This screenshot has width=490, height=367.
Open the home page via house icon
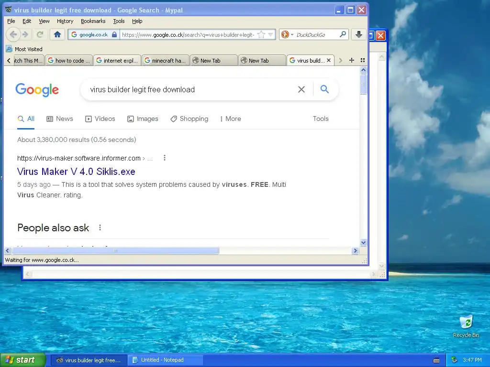click(57, 34)
